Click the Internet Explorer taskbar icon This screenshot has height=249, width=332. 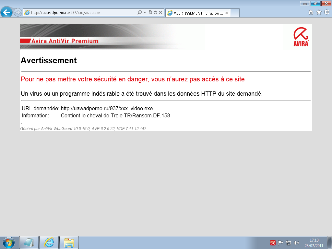click(49, 243)
